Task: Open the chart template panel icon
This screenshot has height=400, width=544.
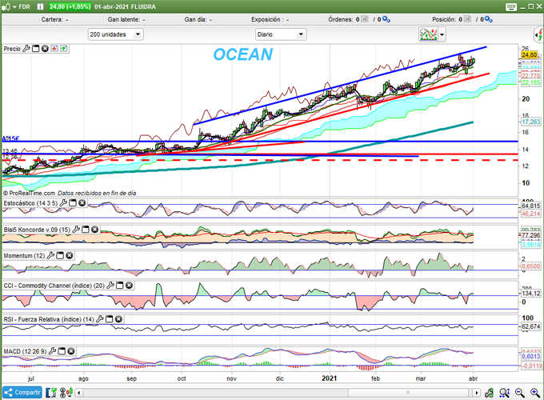Action: 51,393
